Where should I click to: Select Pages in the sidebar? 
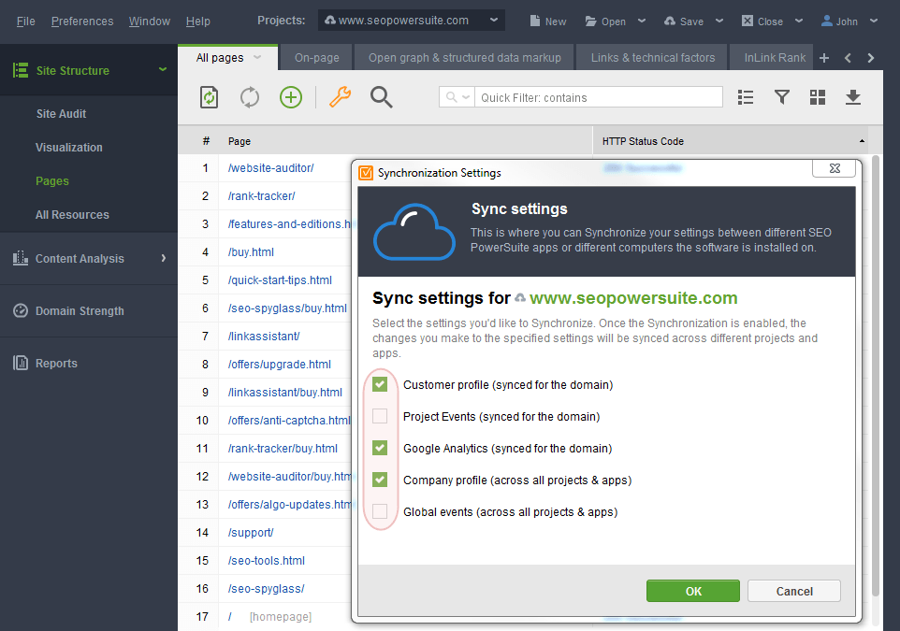(52, 181)
